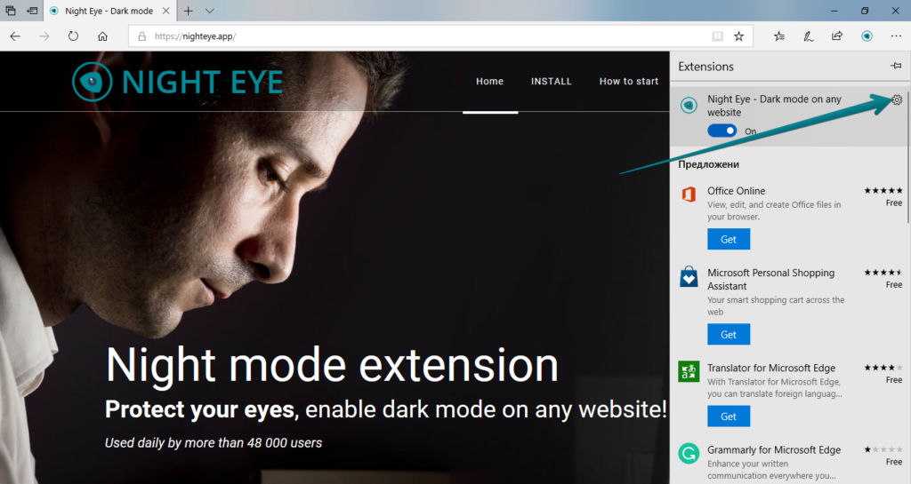This screenshot has height=484, width=911.
Task: Click the Grammarly extension icon
Action: pyautogui.click(x=689, y=453)
